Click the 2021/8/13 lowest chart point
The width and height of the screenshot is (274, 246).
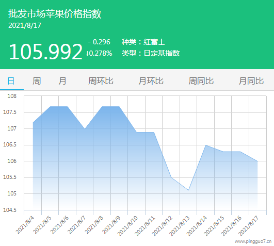188,190
